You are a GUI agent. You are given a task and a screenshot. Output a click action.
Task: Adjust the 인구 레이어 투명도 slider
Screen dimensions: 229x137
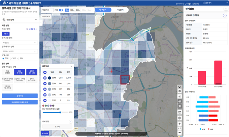(x=60, y=112)
